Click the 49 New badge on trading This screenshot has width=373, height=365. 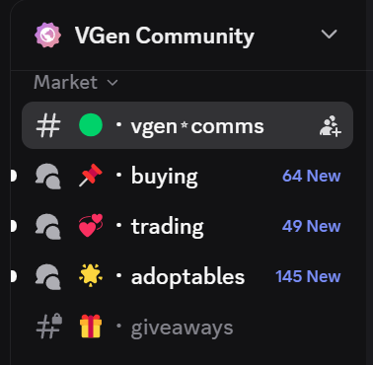coord(311,226)
